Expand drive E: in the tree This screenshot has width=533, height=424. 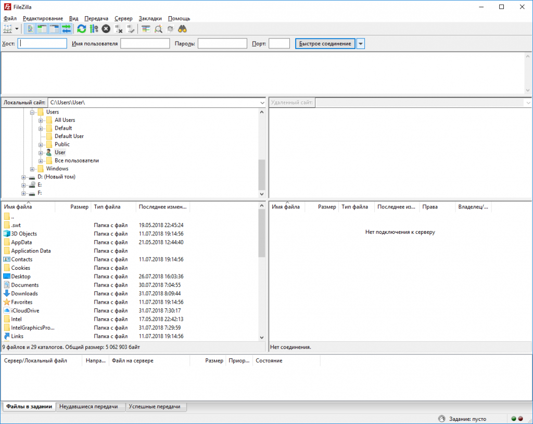point(23,185)
